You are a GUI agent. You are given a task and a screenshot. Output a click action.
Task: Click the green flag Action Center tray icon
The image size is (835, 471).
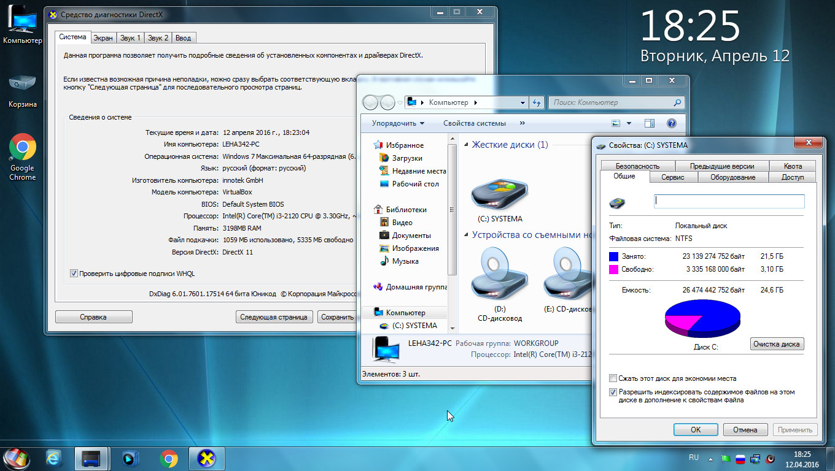[x=726, y=458]
